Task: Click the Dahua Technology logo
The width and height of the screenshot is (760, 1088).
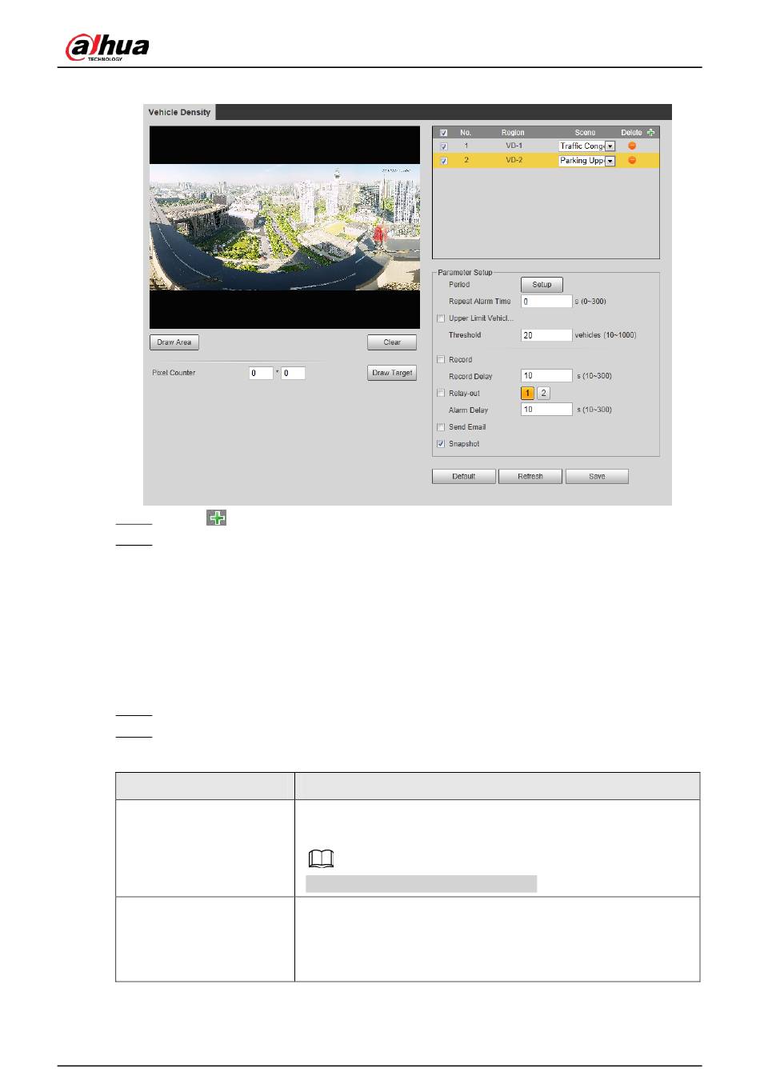Action: point(107,48)
